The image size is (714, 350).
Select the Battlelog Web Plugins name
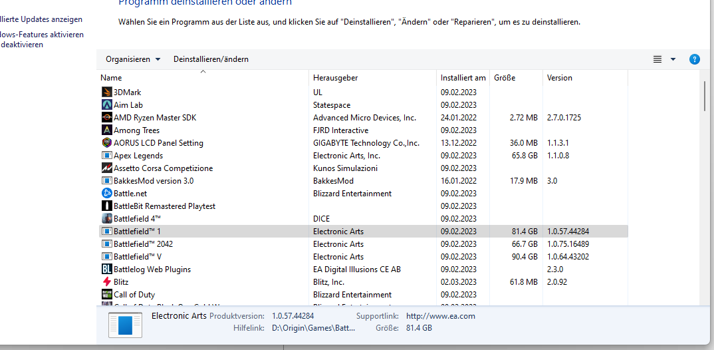click(x=152, y=269)
